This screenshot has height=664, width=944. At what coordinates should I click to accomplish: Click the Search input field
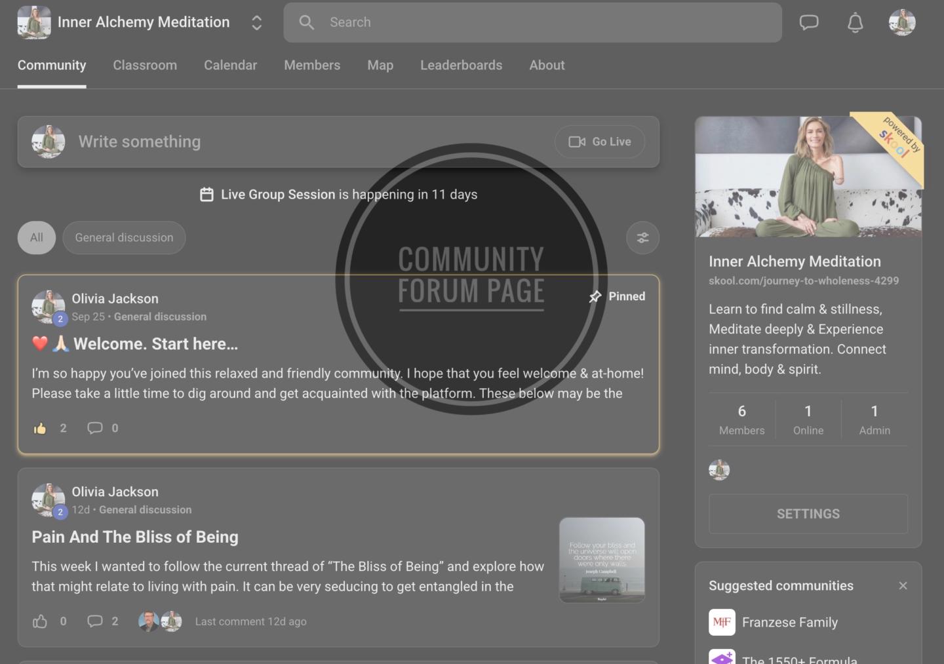coord(532,23)
